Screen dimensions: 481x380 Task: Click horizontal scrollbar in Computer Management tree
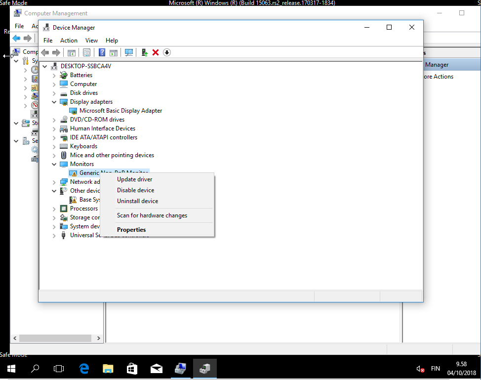pos(55,338)
